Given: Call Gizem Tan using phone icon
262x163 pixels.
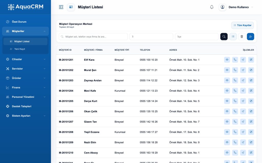Looking at the screenshot, I should coord(235,121).
